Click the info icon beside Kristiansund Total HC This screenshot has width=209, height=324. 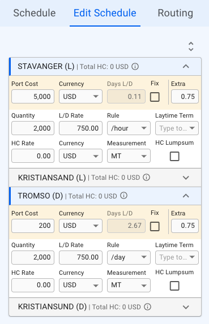[147, 307]
